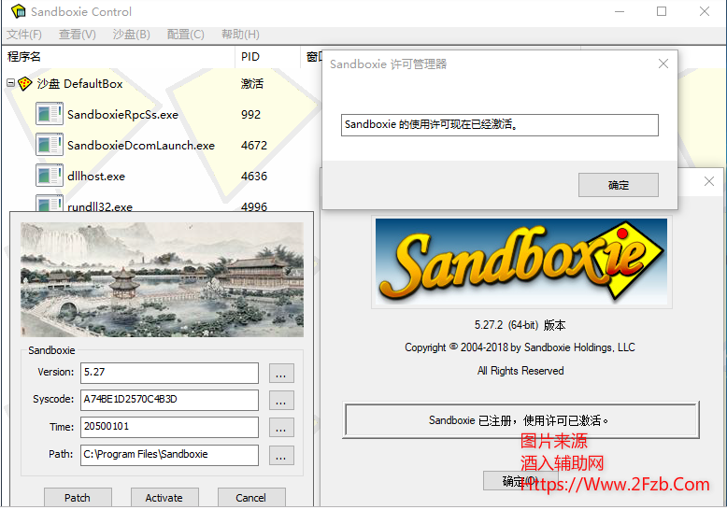Screen dimensions: 727x510
Task: Click the Activate button
Action: tap(164, 498)
